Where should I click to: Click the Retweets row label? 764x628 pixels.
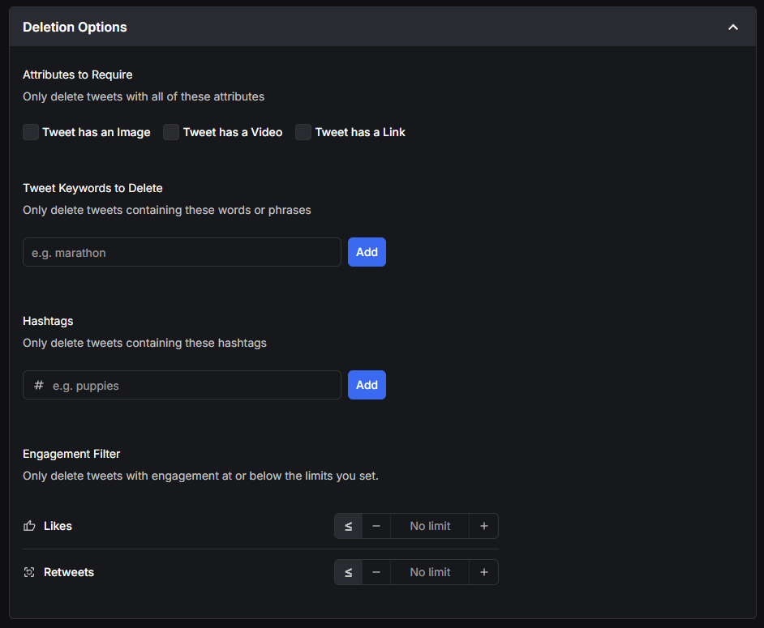[69, 572]
